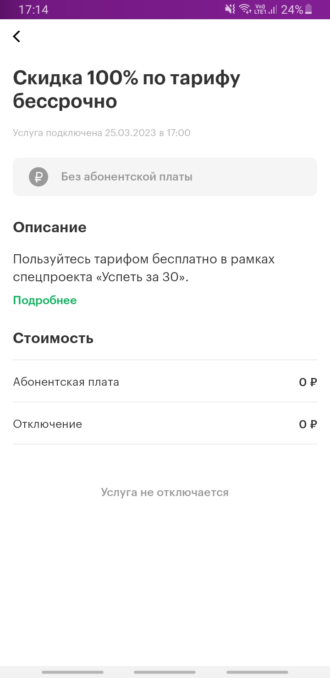Tap the right navigation bar handle
Viewport: 330px width, 678px height.
[x=258, y=672]
